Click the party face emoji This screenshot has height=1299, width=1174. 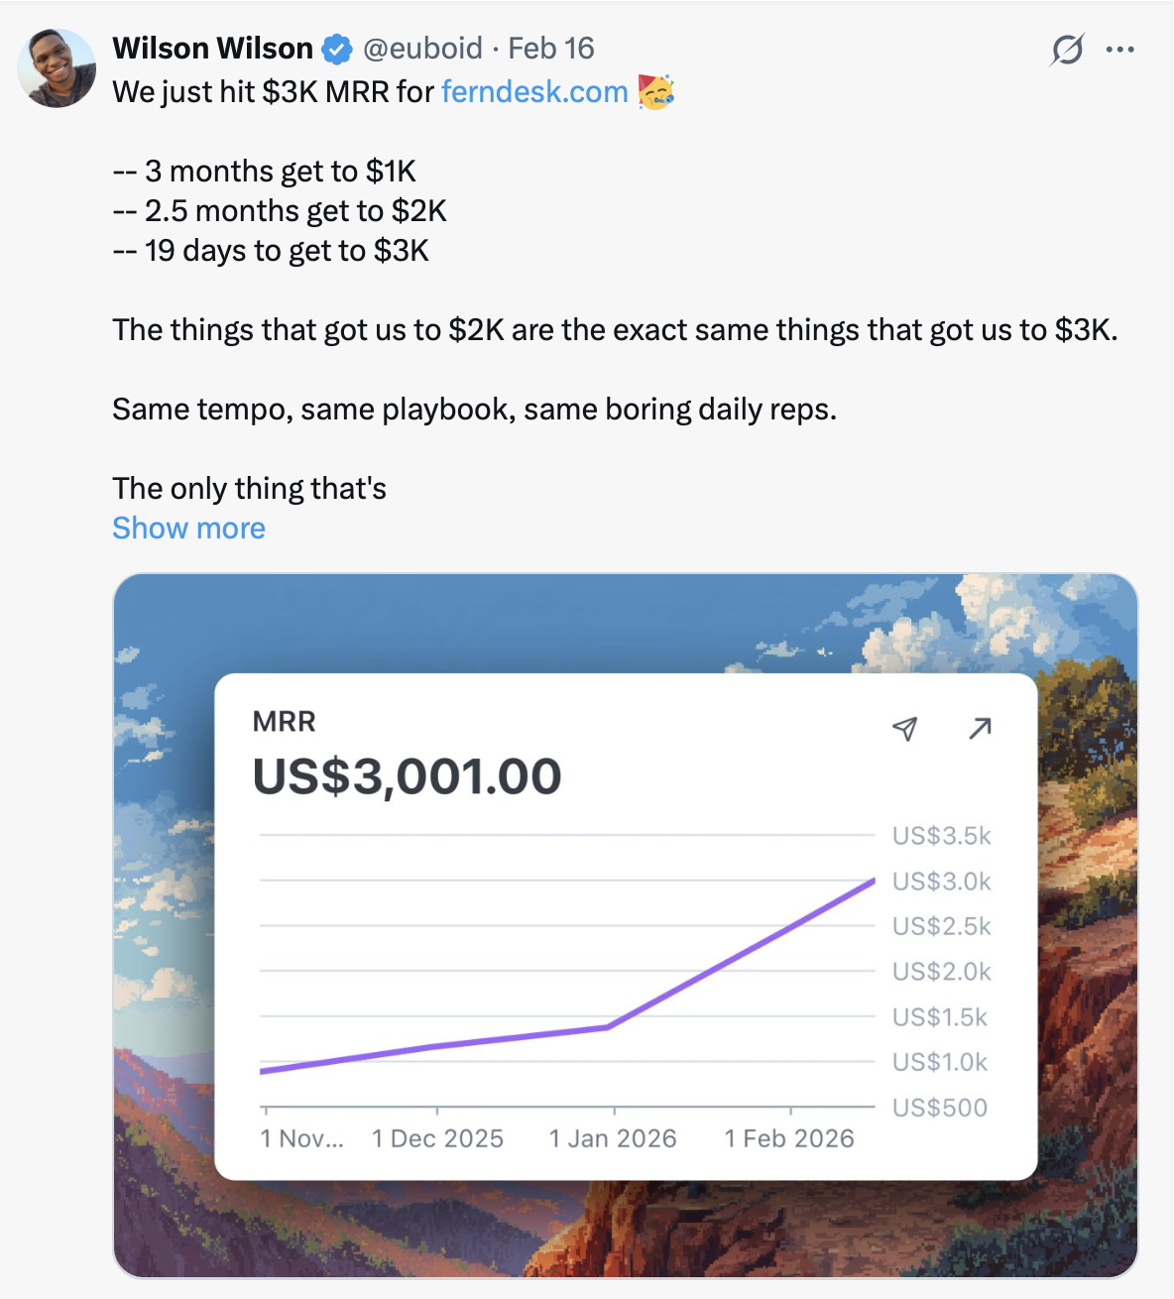click(655, 92)
